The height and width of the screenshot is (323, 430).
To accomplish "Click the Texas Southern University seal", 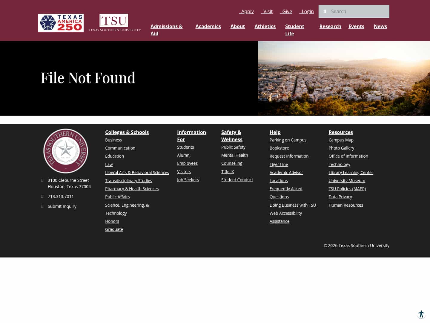I will point(66,151).
